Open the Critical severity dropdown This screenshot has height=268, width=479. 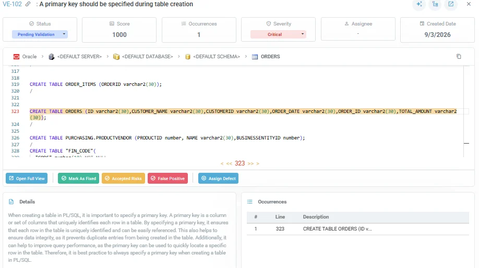coord(278,34)
